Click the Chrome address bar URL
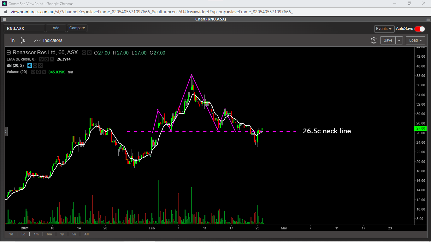 pos(151,12)
